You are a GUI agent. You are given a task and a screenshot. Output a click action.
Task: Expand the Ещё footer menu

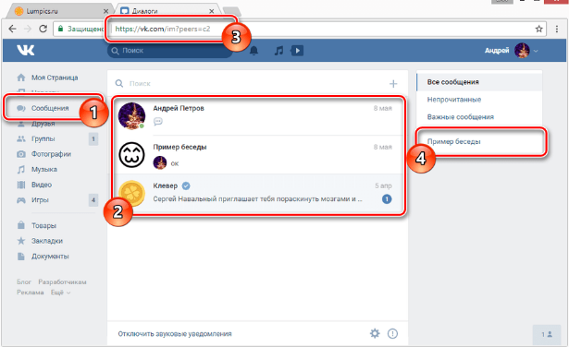pos(60,293)
